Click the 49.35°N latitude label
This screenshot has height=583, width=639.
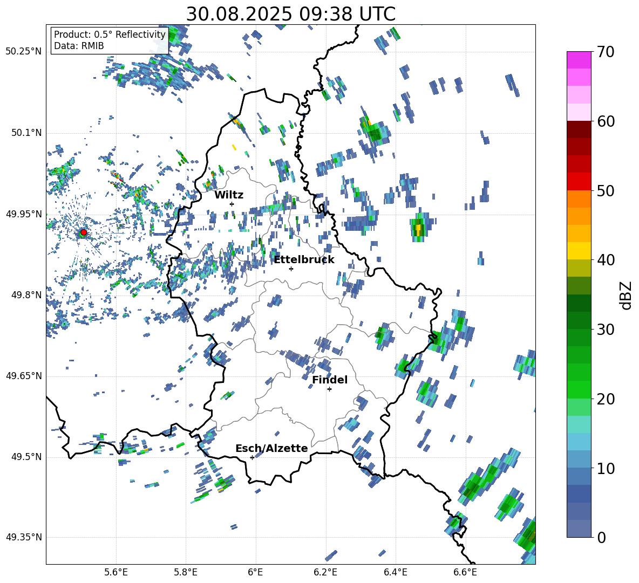(x=24, y=537)
